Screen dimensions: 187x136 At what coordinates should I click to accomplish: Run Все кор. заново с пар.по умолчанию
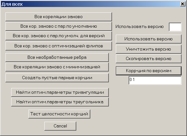(x=58, y=26)
